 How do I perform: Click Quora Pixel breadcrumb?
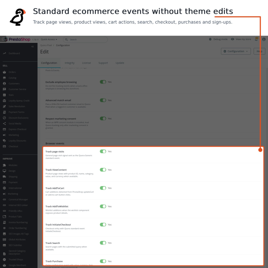[x=46, y=46]
